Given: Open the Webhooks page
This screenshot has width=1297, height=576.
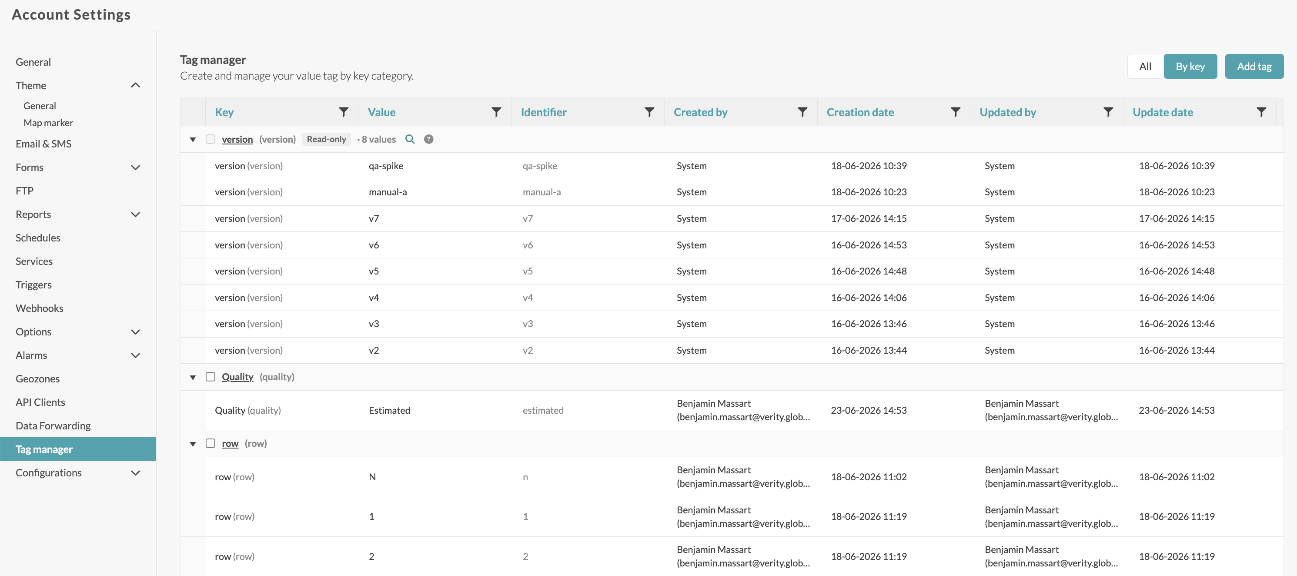Looking at the screenshot, I should pyautogui.click(x=39, y=308).
